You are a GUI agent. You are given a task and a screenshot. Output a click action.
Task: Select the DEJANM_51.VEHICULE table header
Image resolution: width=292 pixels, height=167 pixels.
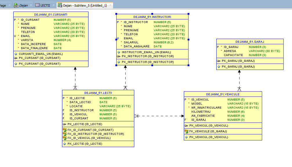[223, 94]
